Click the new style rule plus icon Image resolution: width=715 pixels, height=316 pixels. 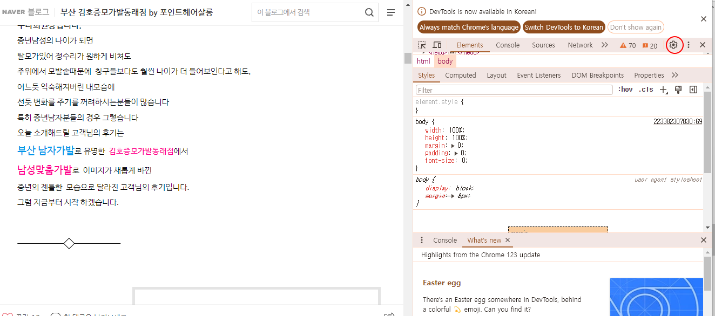coord(664,90)
